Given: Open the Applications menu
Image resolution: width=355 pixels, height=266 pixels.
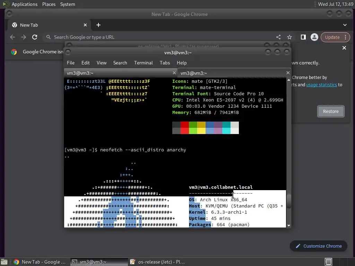Looking at the screenshot, I should pos(25,4).
